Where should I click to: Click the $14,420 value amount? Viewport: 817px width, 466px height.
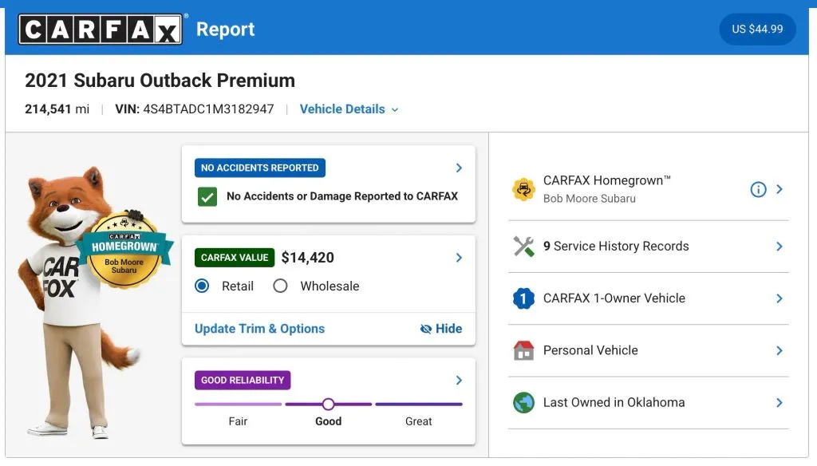[307, 258]
